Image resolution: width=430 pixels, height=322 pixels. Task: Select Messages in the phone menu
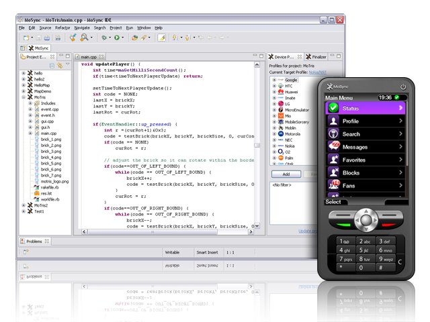[x=365, y=147]
